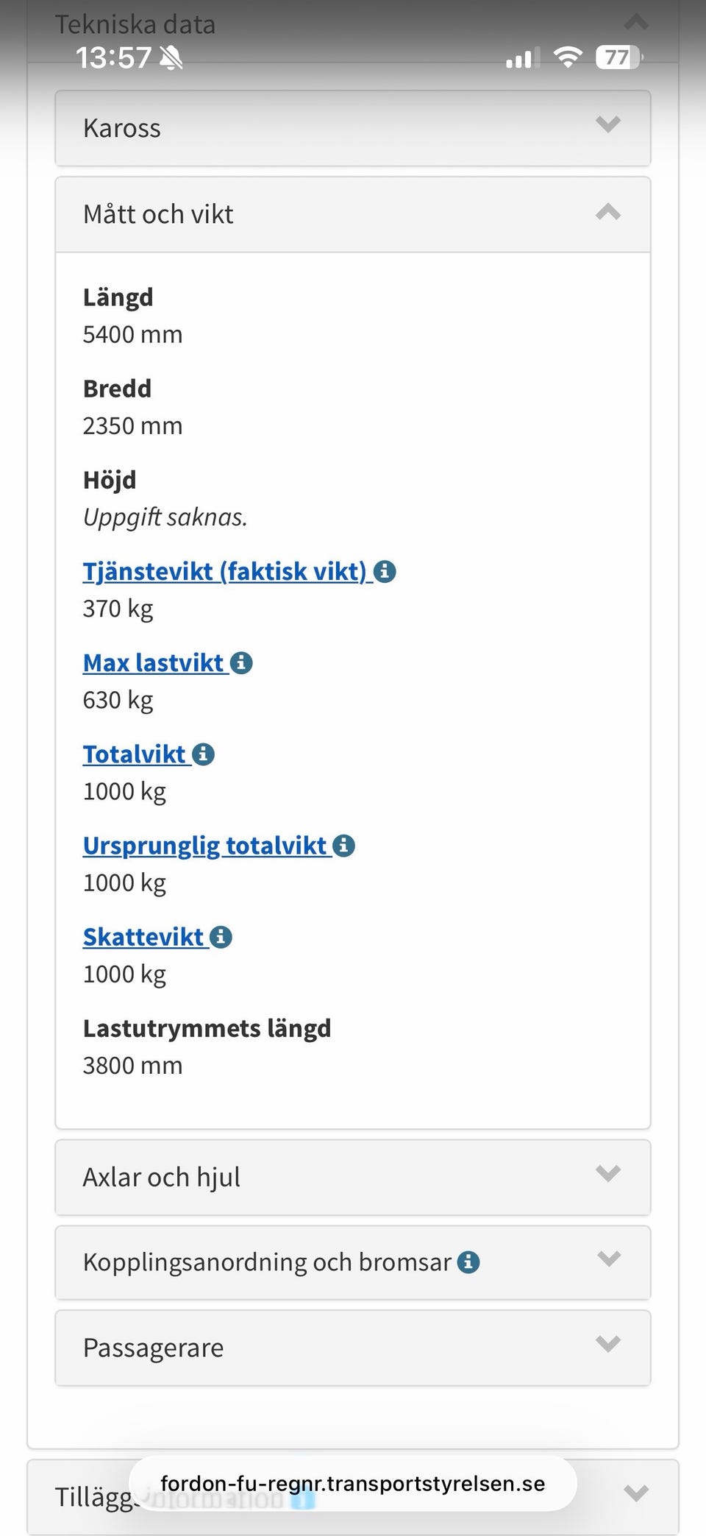Image resolution: width=706 pixels, height=1536 pixels.
Task: Collapse the Tekniska data panel chevron
Action: click(x=636, y=22)
